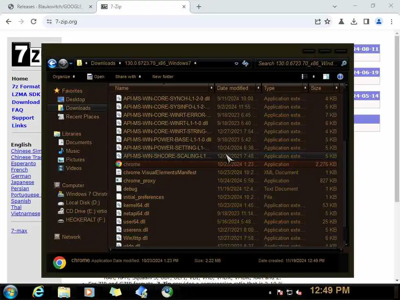Open the 7-Zip FAQ link
This screenshot has height=300, width=400.
click(x=17, y=110)
